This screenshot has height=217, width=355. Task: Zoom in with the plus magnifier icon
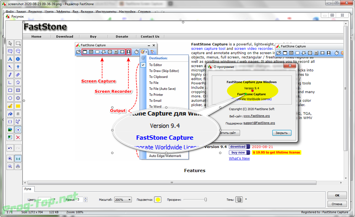(x=10, y=159)
